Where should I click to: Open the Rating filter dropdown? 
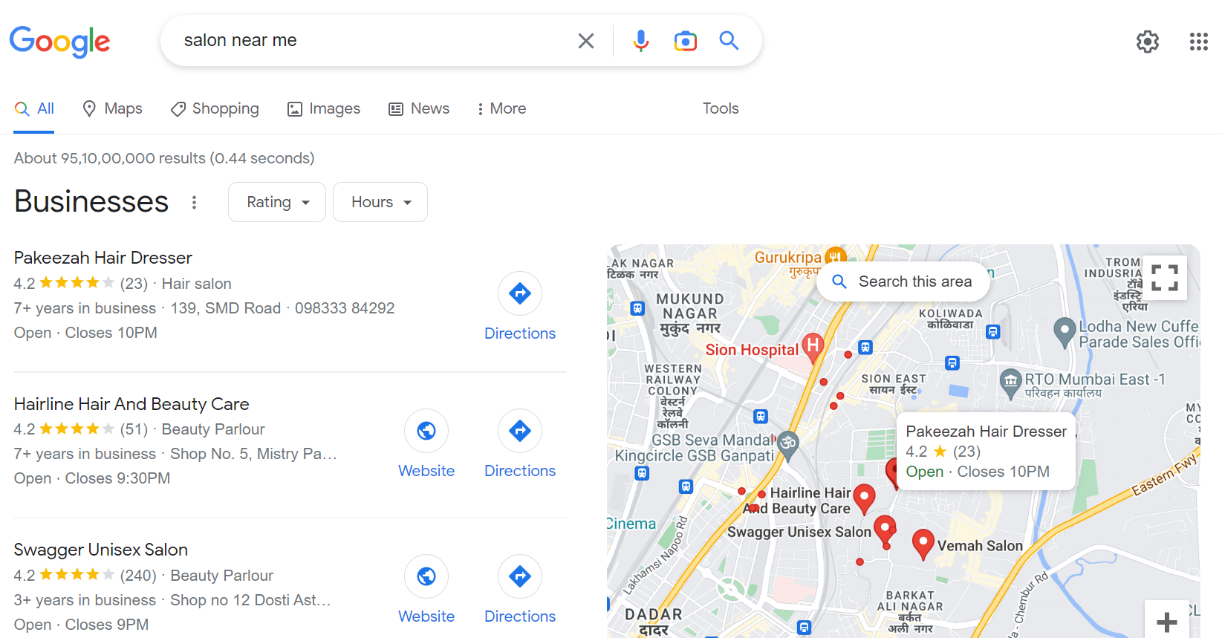(x=276, y=201)
